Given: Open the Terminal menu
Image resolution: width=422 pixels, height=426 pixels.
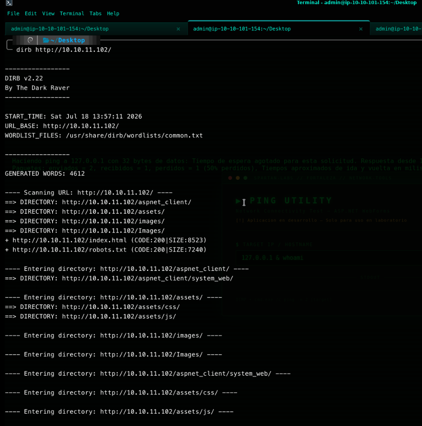Looking at the screenshot, I should coord(72,14).
